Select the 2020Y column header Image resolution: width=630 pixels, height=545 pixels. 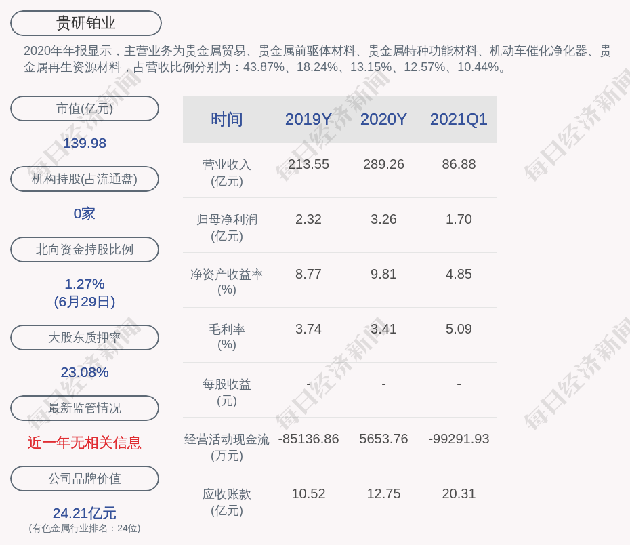click(x=383, y=119)
